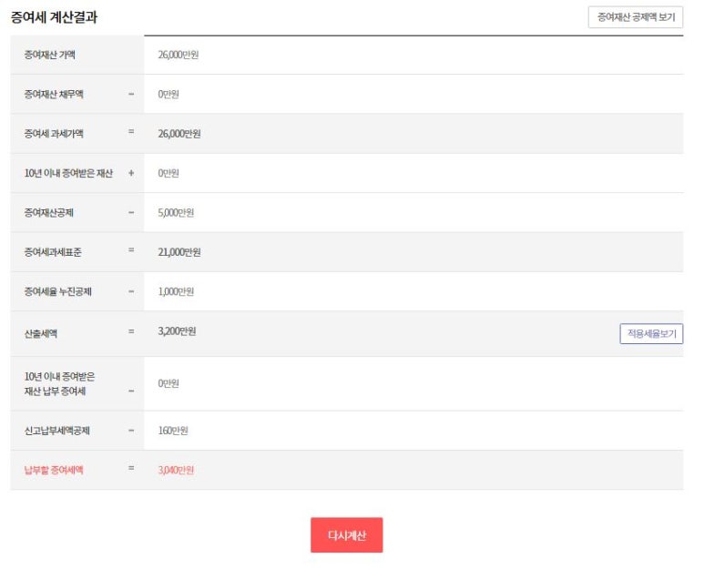Click the red 3,040만원 final tax value
The height and width of the screenshot is (569, 704).
tap(176, 470)
